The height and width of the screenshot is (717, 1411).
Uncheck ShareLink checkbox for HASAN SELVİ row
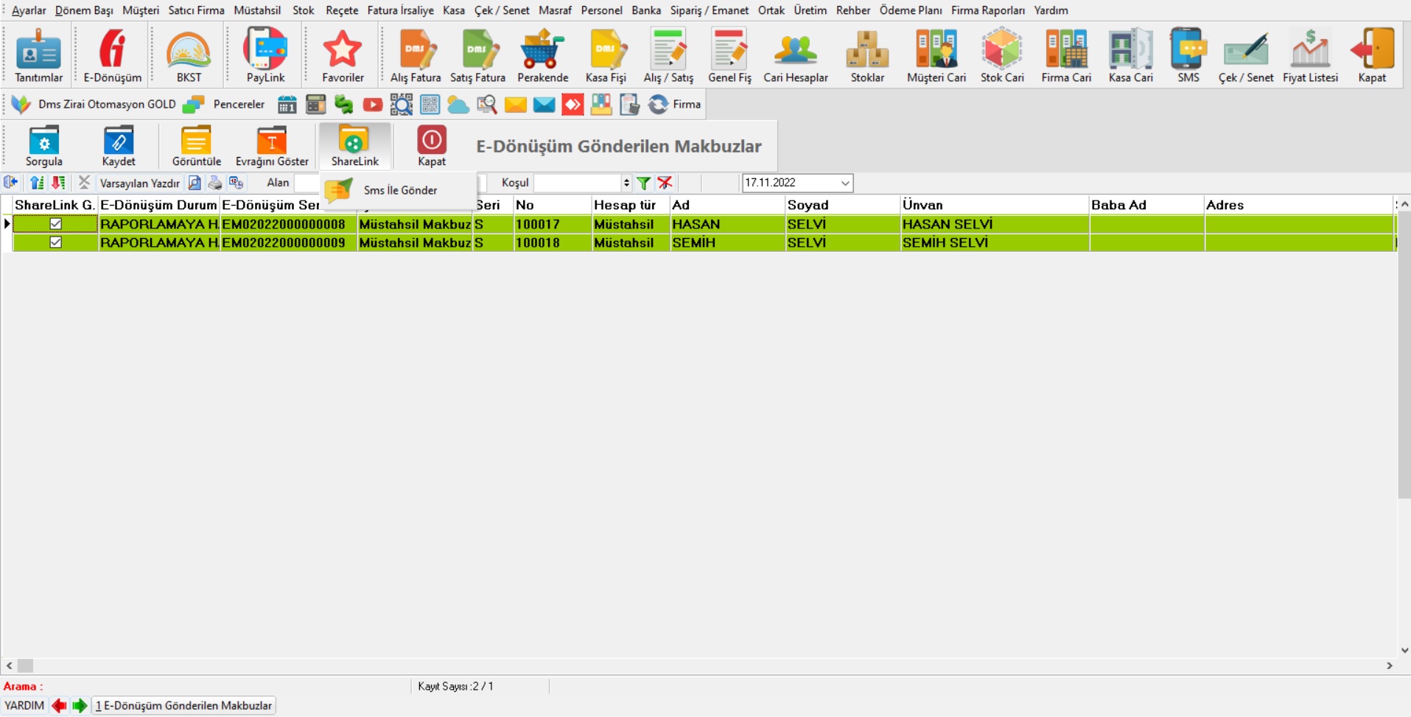click(x=55, y=224)
